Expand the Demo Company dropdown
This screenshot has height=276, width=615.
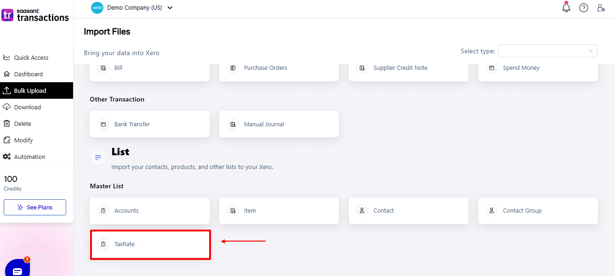[x=170, y=8]
